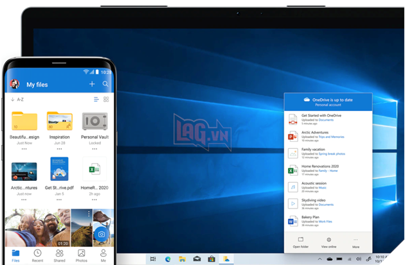Open the mountain landscape photo

pyautogui.click(x=82, y=228)
